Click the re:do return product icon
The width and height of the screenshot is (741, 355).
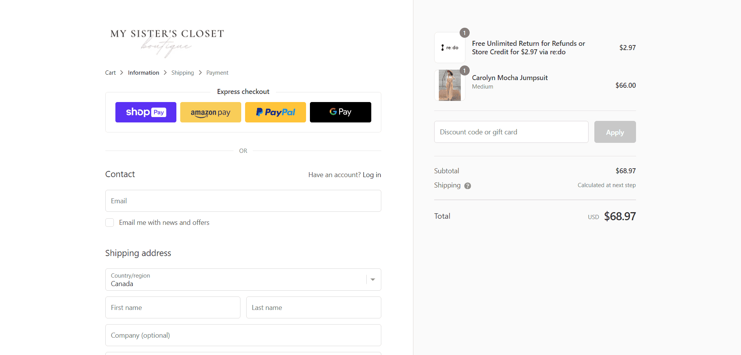coord(450,47)
